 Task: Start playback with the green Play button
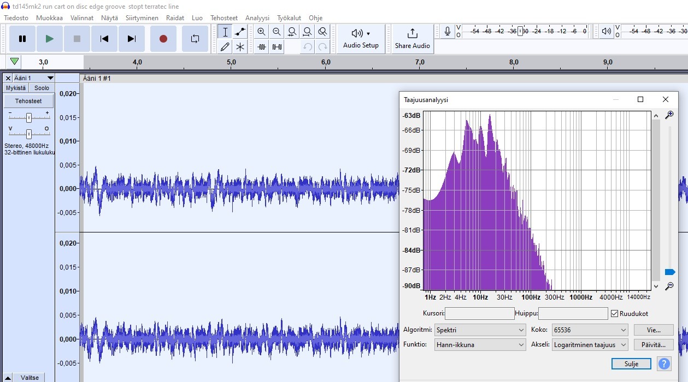point(50,39)
